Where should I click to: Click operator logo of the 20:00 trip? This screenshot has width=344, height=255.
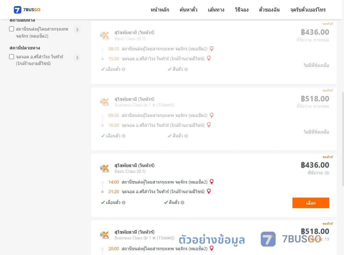(x=104, y=235)
